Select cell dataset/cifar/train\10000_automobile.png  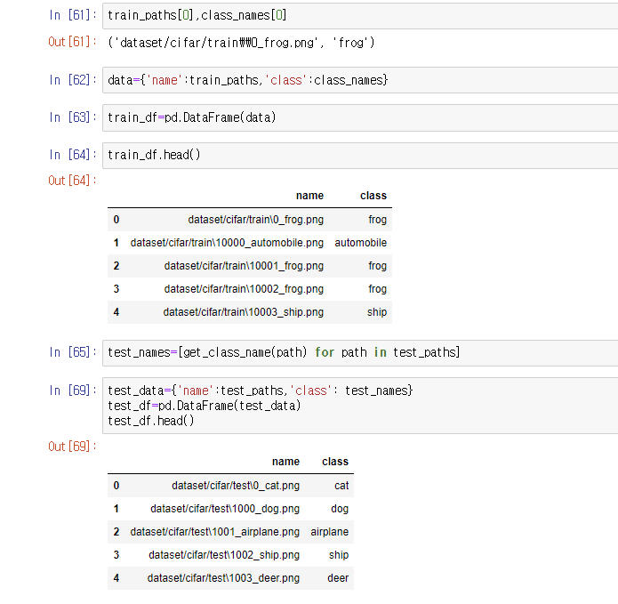tap(227, 243)
